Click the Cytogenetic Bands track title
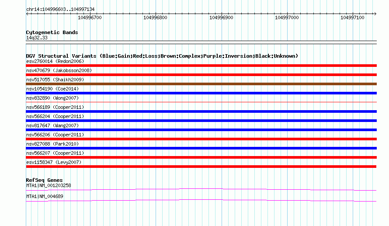389x226 pixels. pos(52,32)
